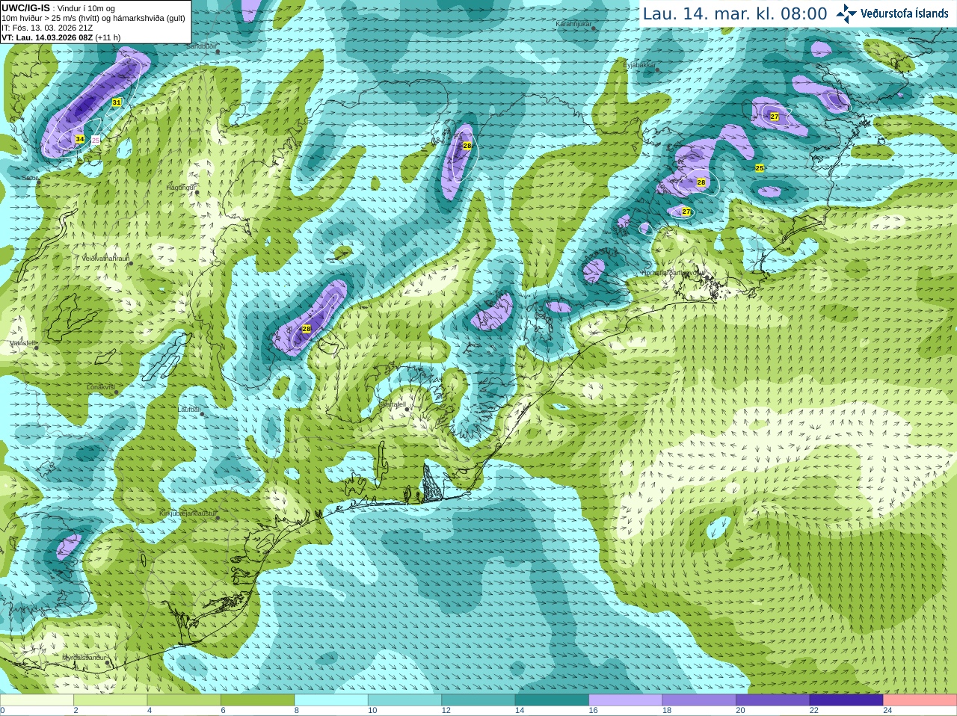Screen dimensions: 957x716
Task: Click the 22–24 m/s legend swatch
Action: (846, 700)
